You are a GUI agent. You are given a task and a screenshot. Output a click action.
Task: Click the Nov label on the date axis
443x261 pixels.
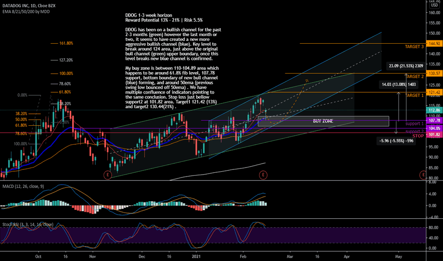pos(92,256)
